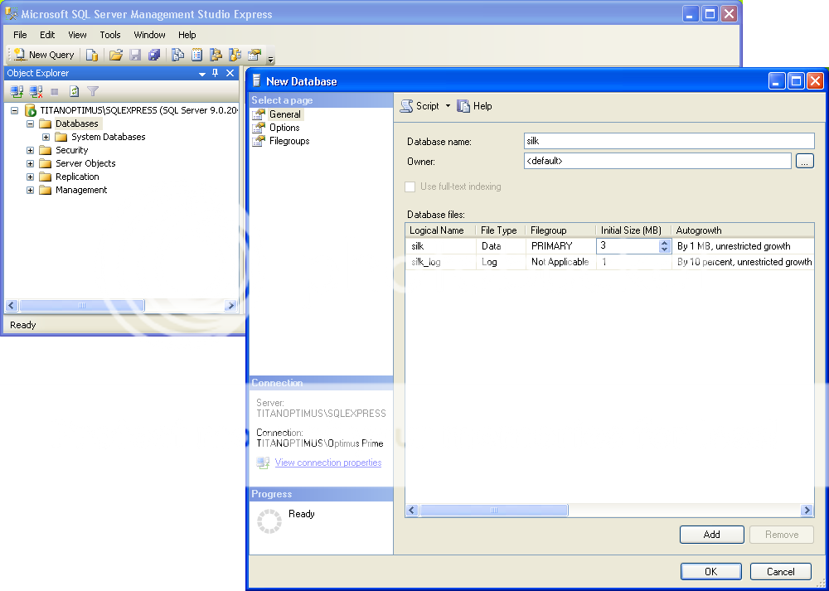The image size is (829, 591).
Task: Select the Databases tree item
Action: click(76, 124)
